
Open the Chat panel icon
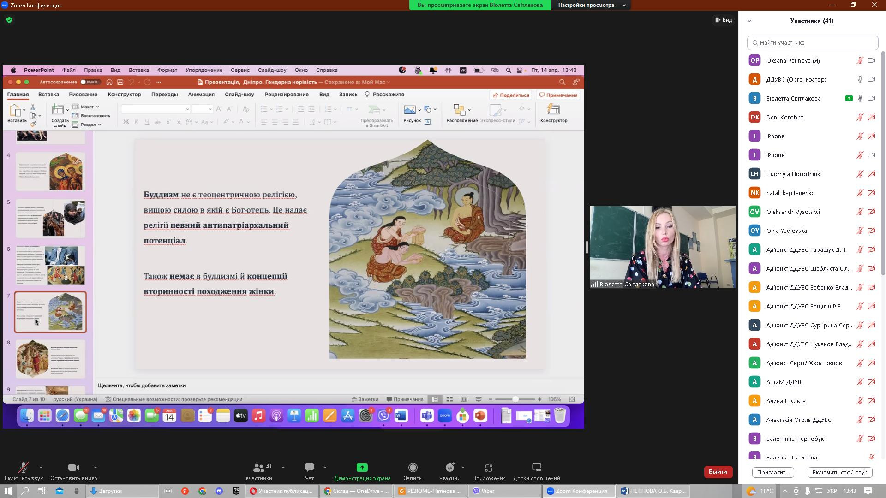point(309,468)
